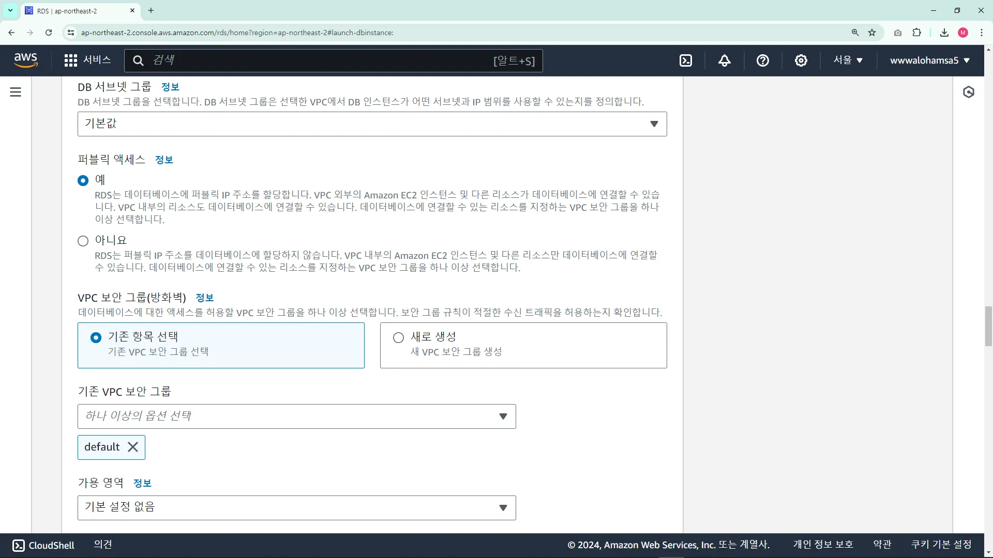Remove the default security group tag
Screen dimensions: 993x558
pos(133,447)
